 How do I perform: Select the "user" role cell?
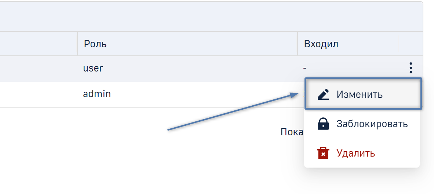[93, 68]
